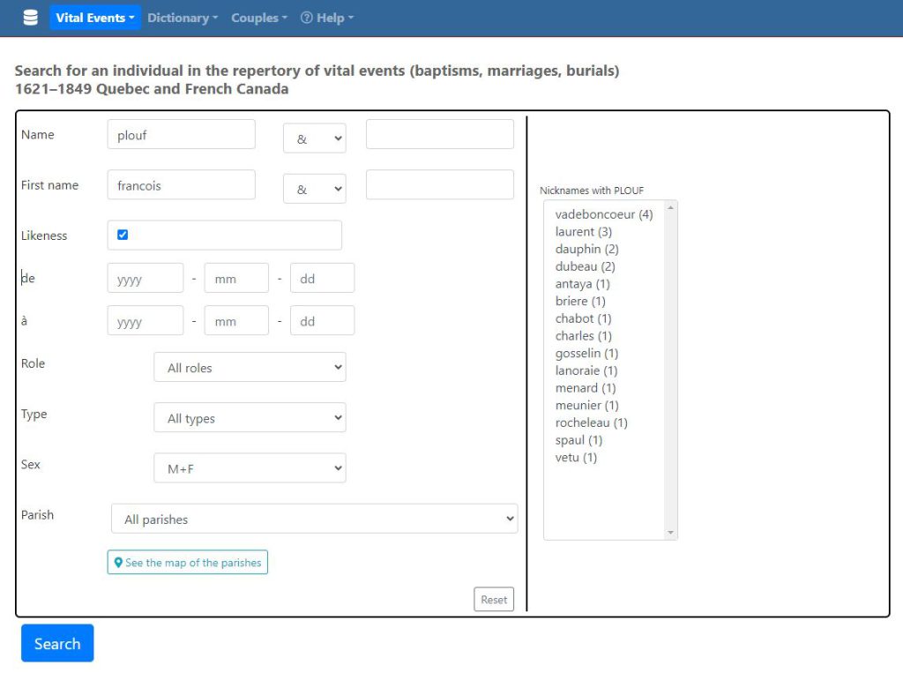Select nickname gosselin (1)
Screen dimensions: 903x673
tap(586, 353)
